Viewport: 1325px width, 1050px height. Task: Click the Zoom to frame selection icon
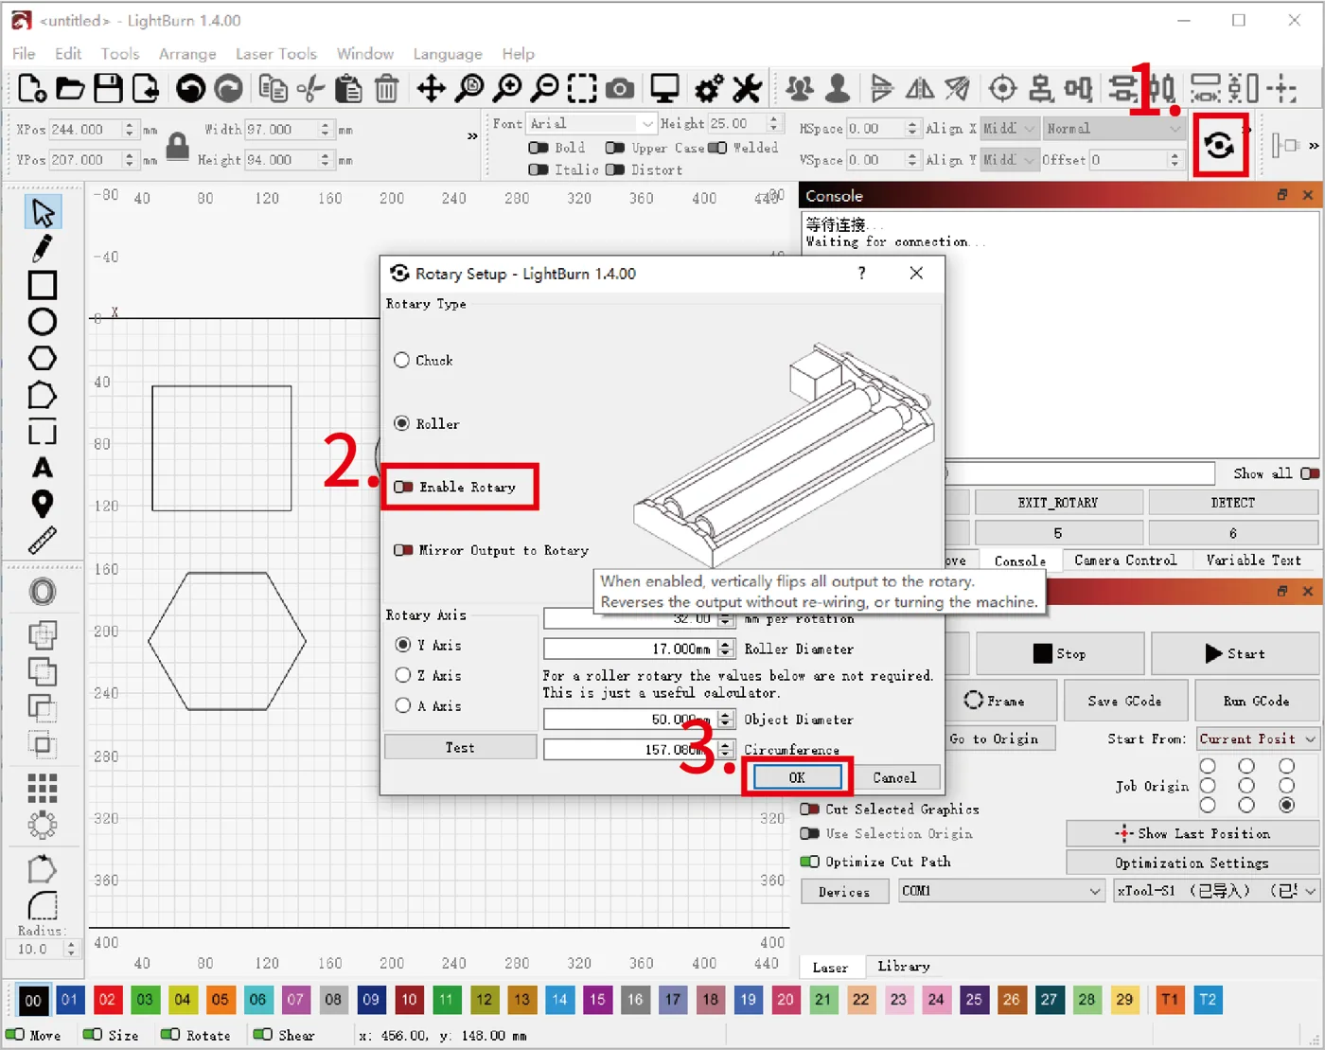[x=582, y=89]
